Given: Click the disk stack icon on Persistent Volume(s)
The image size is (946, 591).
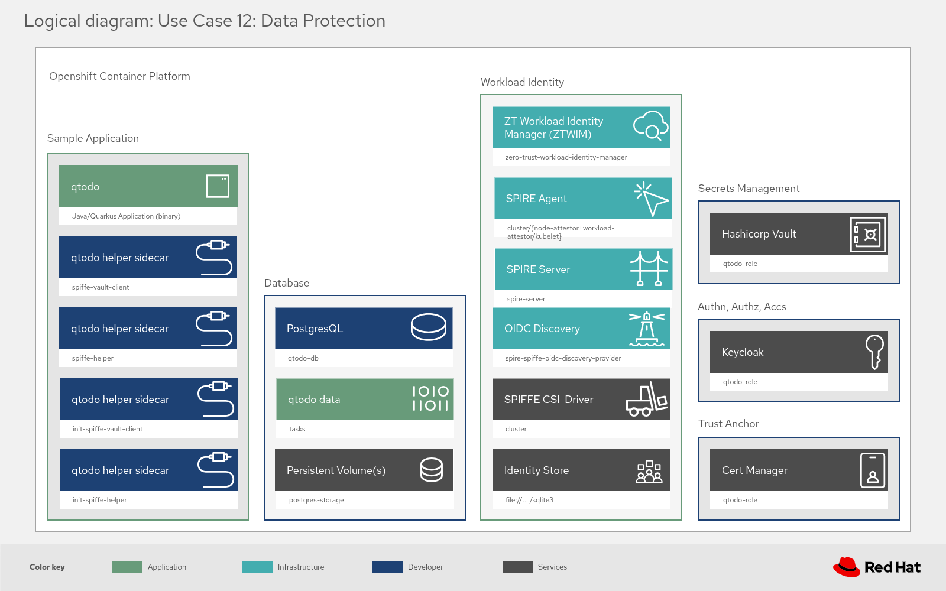Looking at the screenshot, I should [x=431, y=470].
